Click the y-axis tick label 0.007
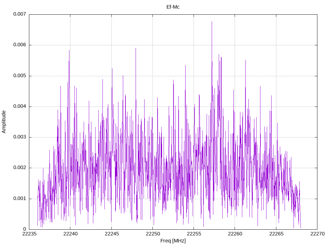This screenshot has width=326, height=245. click(20, 14)
